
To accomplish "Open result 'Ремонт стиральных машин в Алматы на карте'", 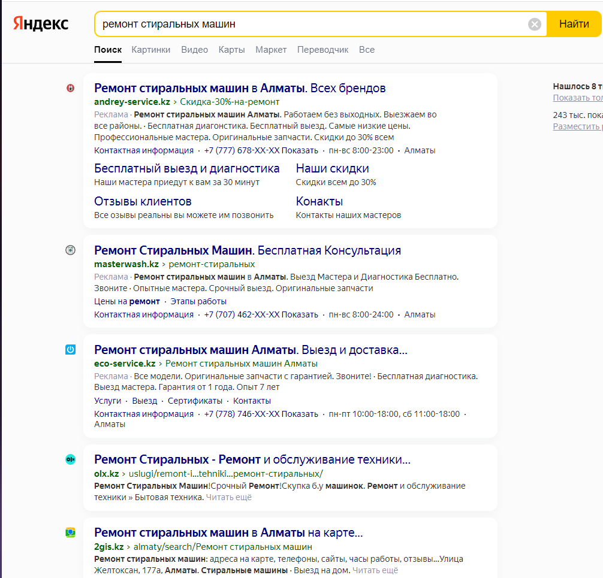I will tap(228, 532).
